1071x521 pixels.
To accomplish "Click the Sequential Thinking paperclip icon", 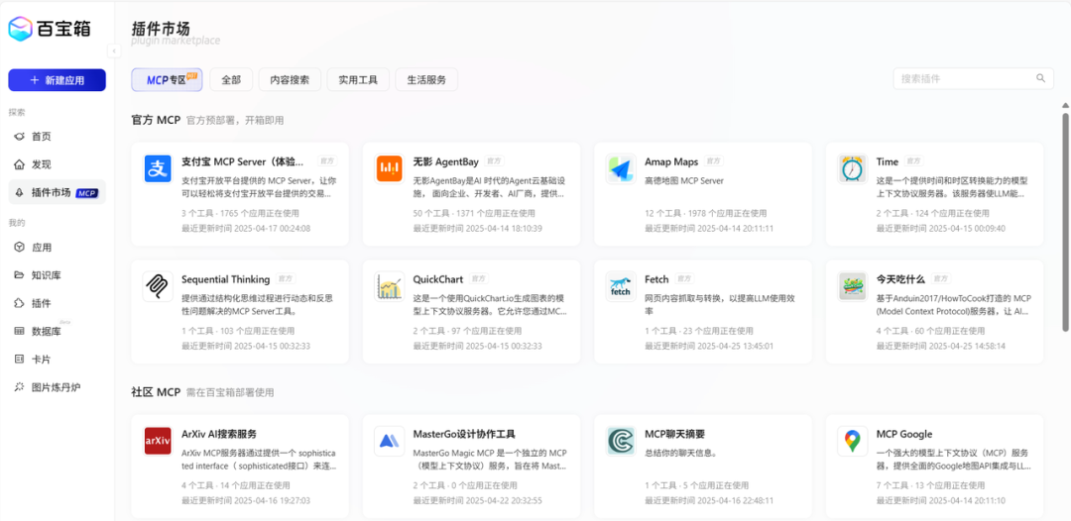I will pyautogui.click(x=158, y=285).
